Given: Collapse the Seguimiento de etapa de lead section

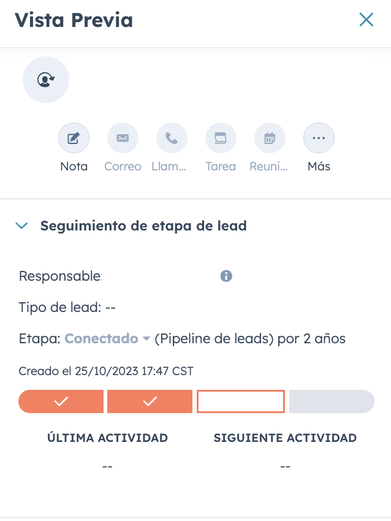Looking at the screenshot, I should tap(21, 226).
